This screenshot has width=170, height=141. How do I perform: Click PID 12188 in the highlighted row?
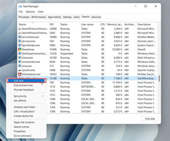53,78
